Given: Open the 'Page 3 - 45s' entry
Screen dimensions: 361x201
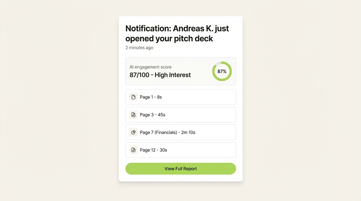Looking at the screenshot, I should tap(181, 115).
